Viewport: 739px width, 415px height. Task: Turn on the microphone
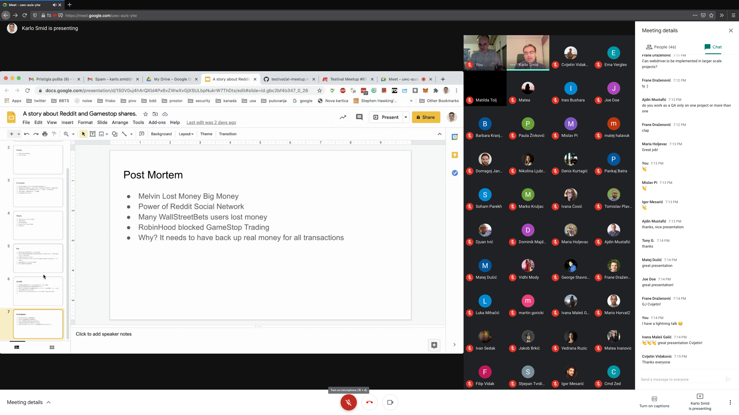click(x=348, y=402)
